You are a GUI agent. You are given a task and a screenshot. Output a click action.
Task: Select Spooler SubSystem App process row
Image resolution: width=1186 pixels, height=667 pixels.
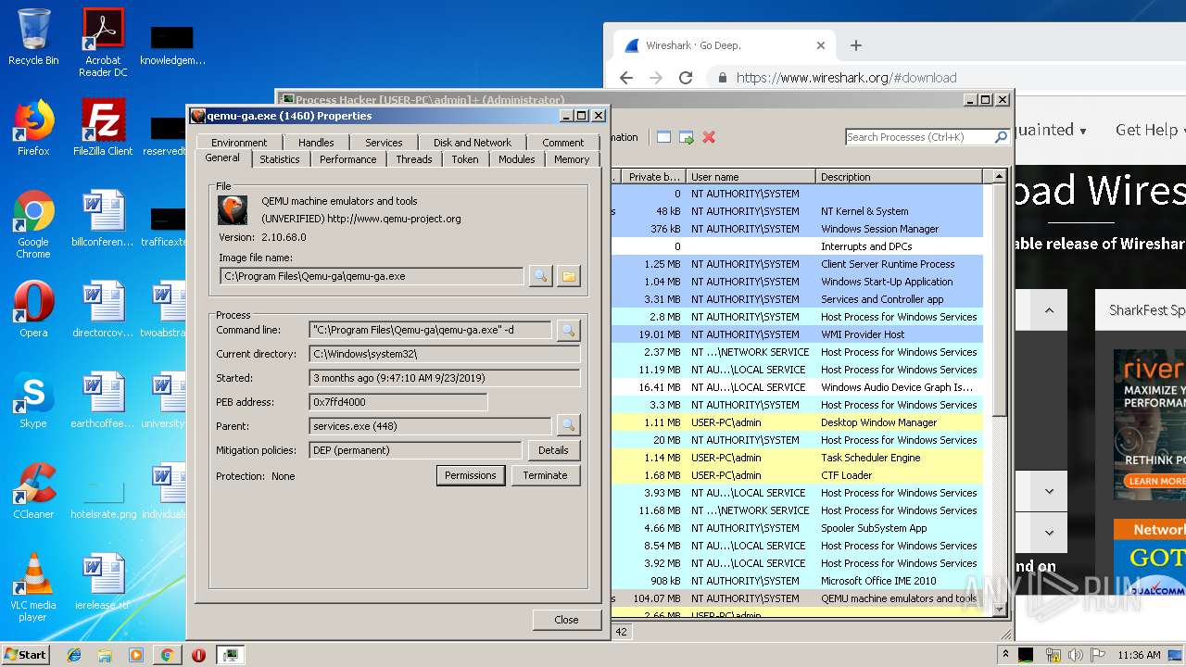[x=797, y=528]
